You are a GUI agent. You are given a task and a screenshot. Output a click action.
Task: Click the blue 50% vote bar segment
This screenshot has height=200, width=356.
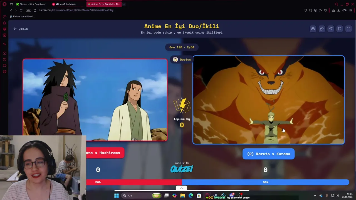coord(265,182)
